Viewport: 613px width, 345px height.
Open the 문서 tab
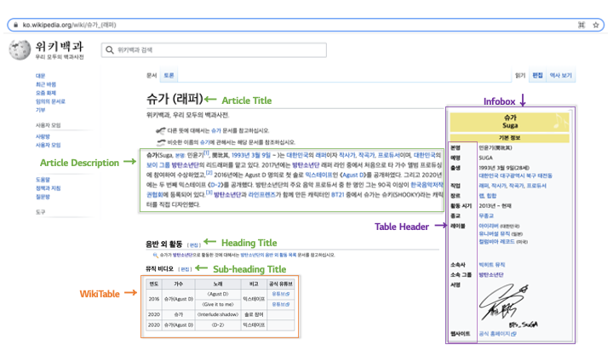point(152,76)
